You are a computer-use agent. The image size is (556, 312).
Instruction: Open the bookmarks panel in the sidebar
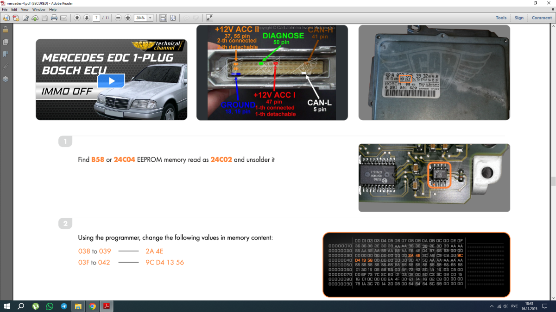tap(6, 54)
